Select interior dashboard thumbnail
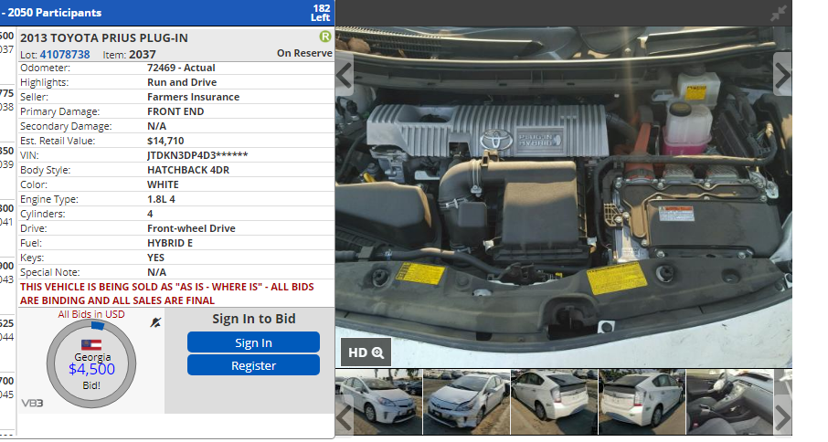Screen dimensions: 828x442 [x=730, y=402]
